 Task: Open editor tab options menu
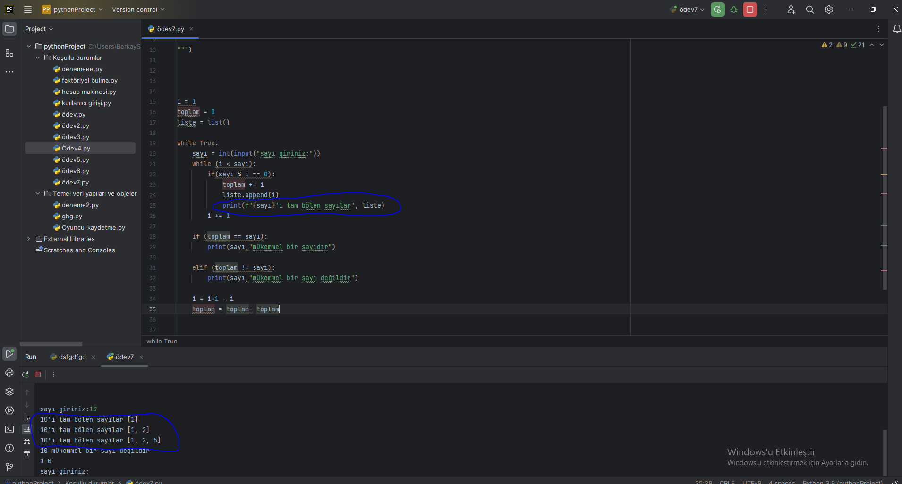pos(878,29)
